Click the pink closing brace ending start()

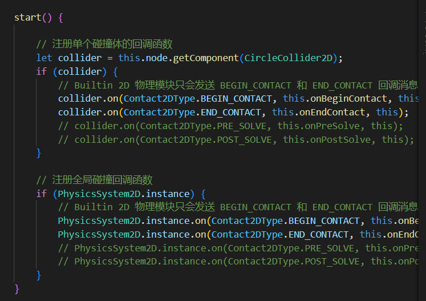pos(17,288)
